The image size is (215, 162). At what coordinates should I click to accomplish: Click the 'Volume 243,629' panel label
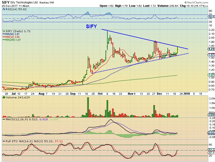[18, 97]
